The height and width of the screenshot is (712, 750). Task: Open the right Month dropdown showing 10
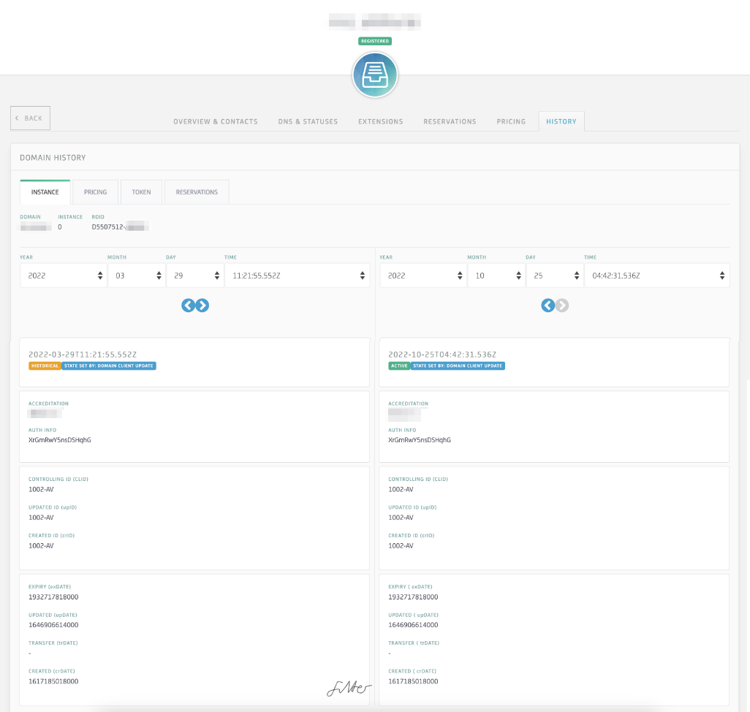point(496,276)
